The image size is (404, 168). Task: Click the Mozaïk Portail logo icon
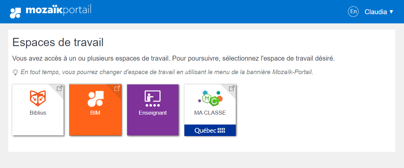[x=15, y=13]
